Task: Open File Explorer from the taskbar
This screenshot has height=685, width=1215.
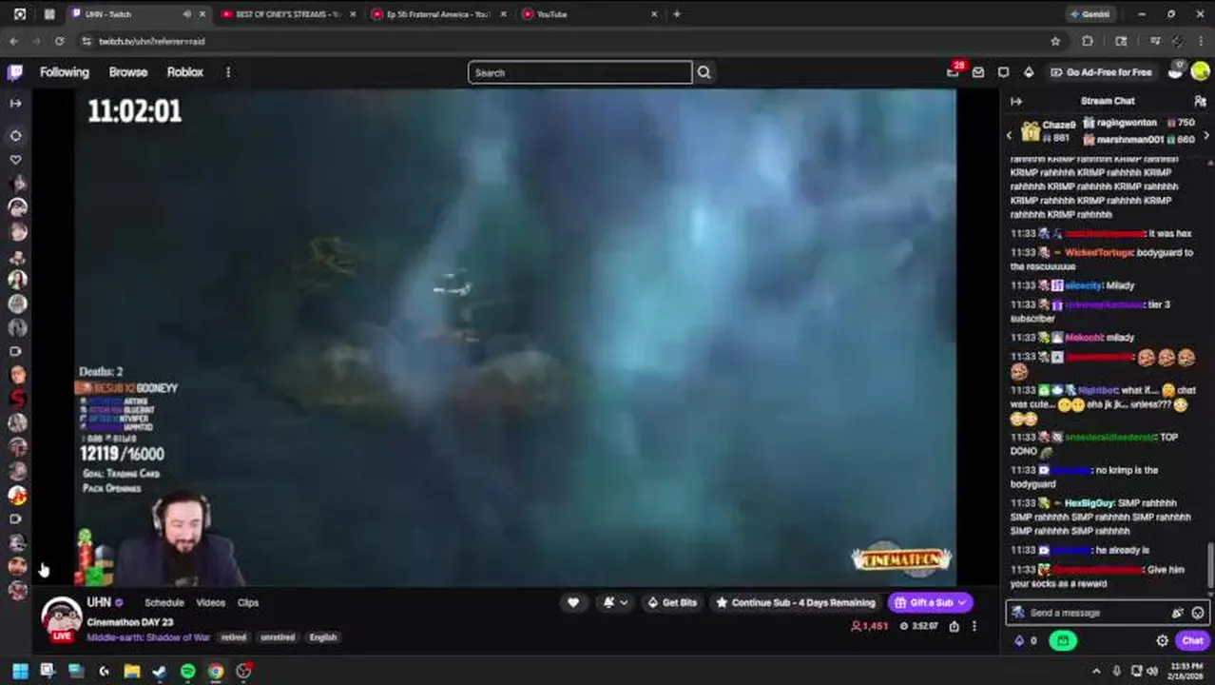Action: 132,671
